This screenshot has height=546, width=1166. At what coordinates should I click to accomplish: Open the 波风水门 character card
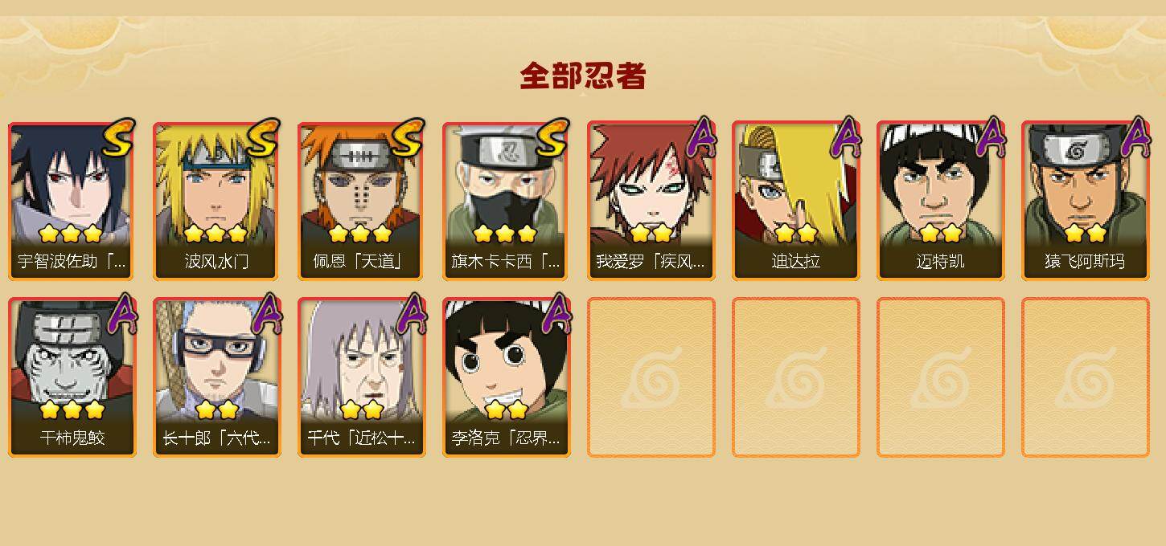coord(217,201)
